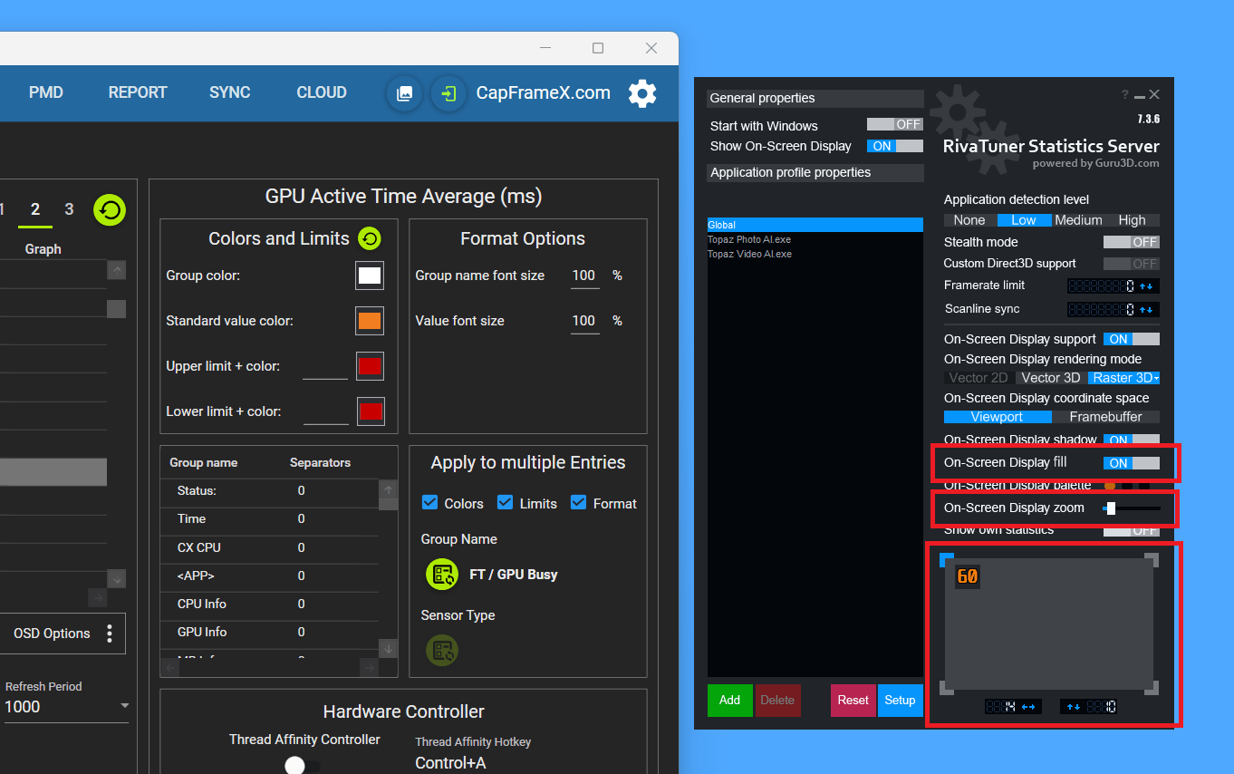Click the Framerate limit up-down arrows
The width and height of the screenshot is (1234, 774).
click(x=1147, y=286)
